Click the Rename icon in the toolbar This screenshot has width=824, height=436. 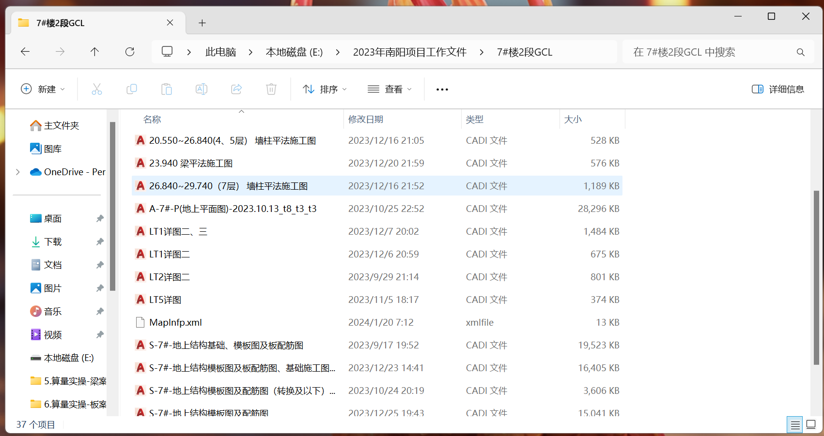click(202, 89)
